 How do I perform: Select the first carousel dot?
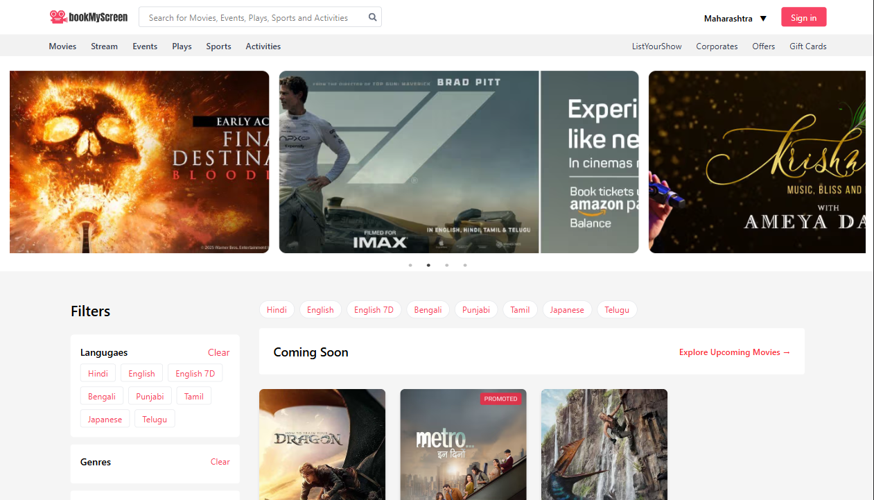coord(410,265)
